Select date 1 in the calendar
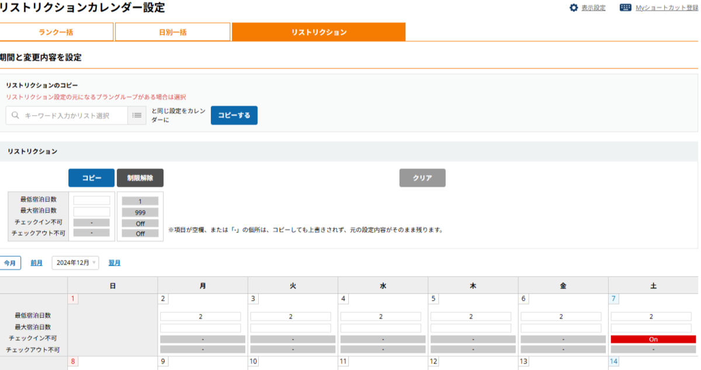The width and height of the screenshot is (701, 370). tap(73, 299)
